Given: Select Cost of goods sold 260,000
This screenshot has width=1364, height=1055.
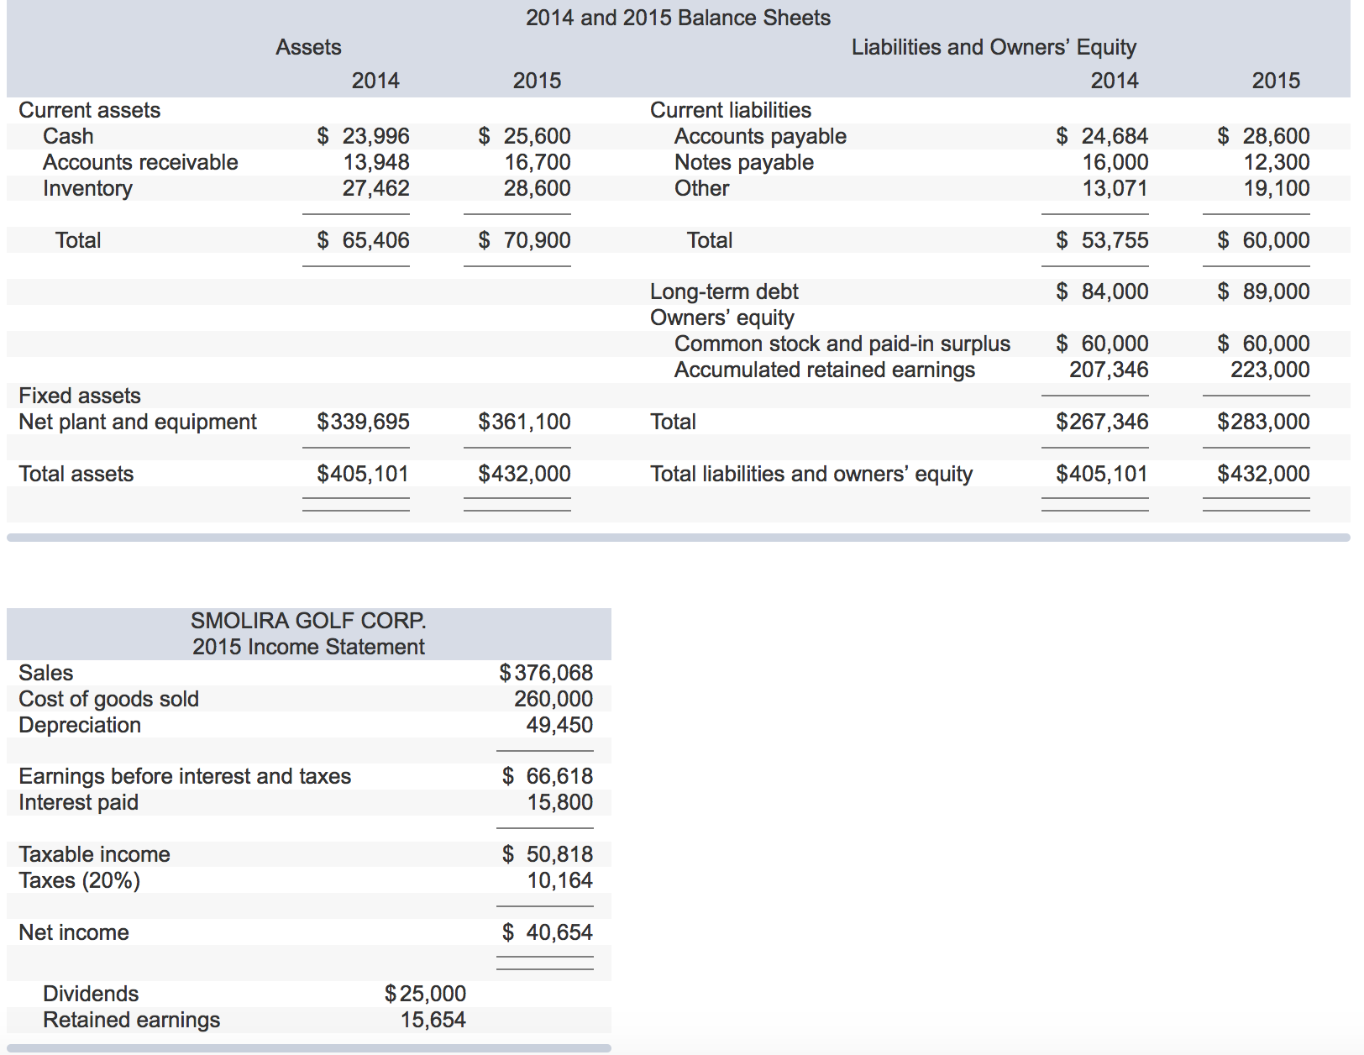Looking at the screenshot, I should 553,699.
